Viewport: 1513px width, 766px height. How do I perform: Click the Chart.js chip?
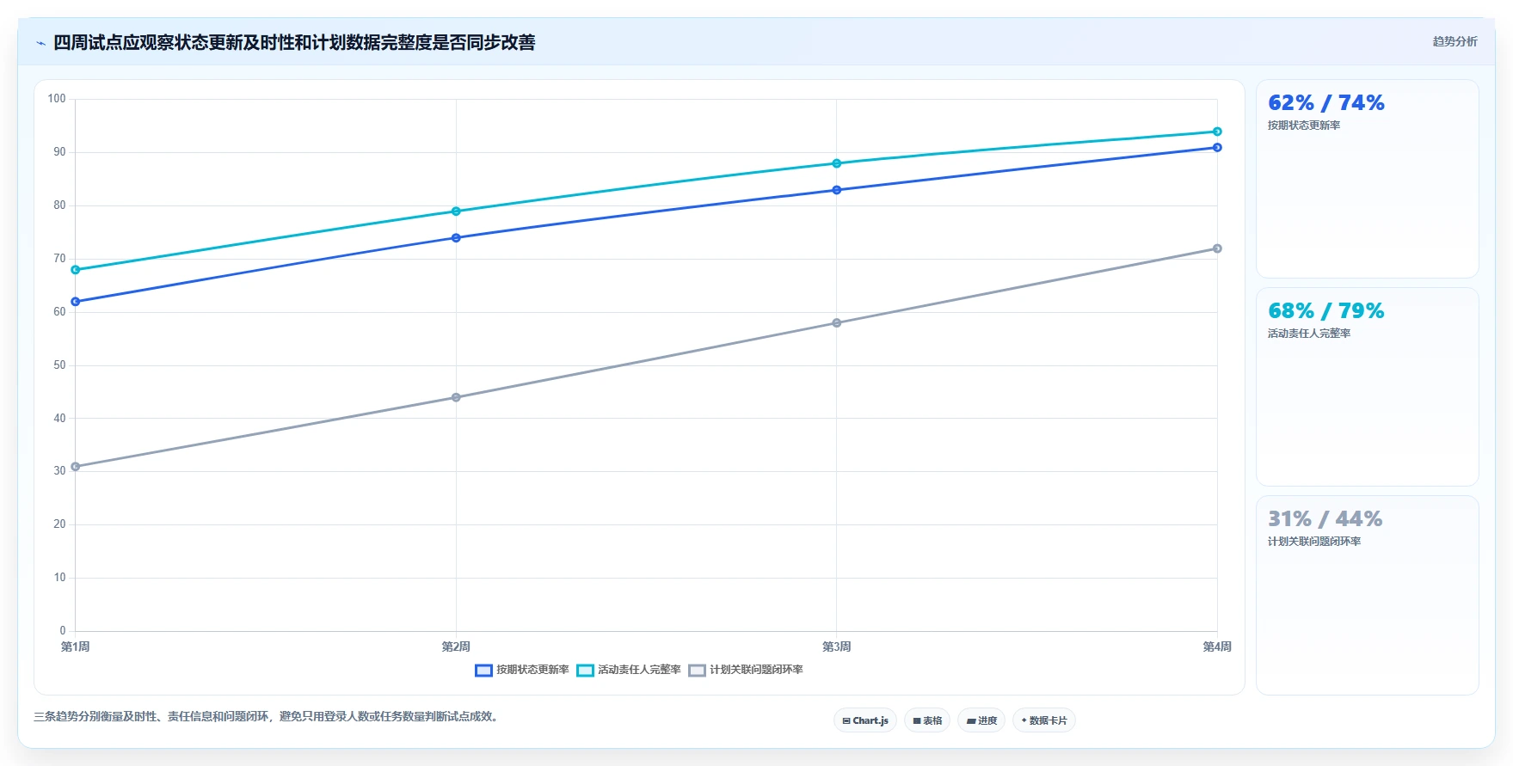point(865,720)
